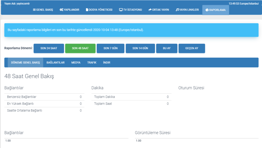Select the SON 7 GÜN reporting period
The image size is (262, 148).
(x=111, y=48)
